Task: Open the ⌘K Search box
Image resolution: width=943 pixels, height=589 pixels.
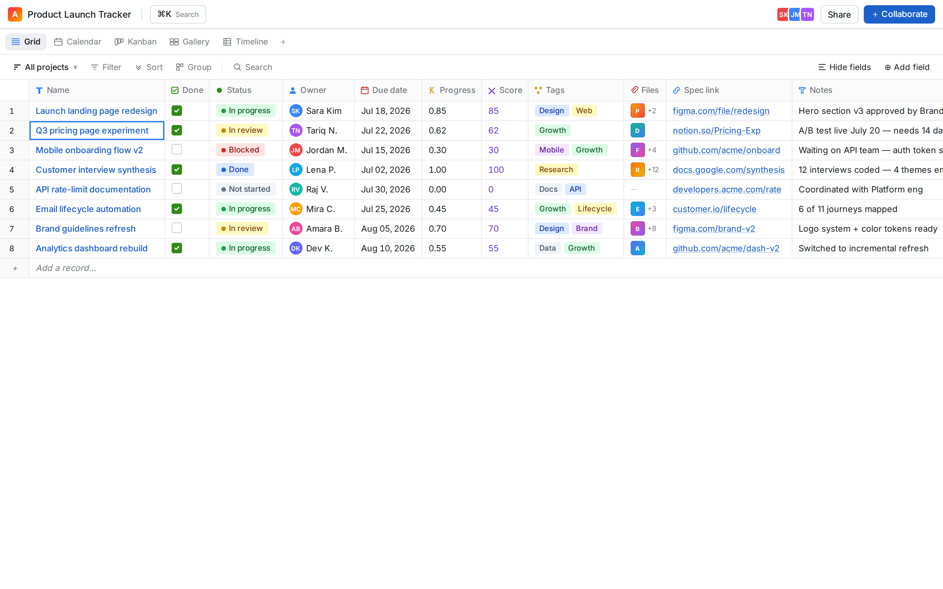Action: (x=178, y=14)
